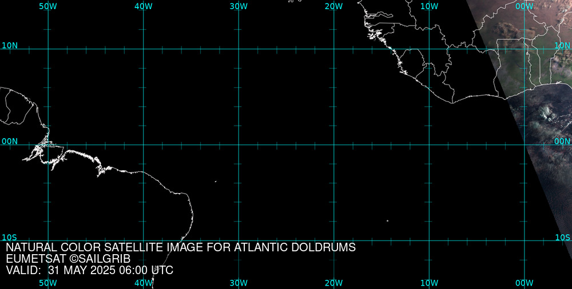Click the 20W longitude label along the top edge
572x289 pixels.
(x=334, y=6)
